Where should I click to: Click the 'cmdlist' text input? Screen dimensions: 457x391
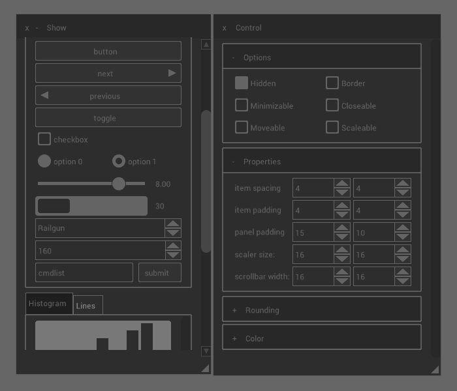pos(84,272)
